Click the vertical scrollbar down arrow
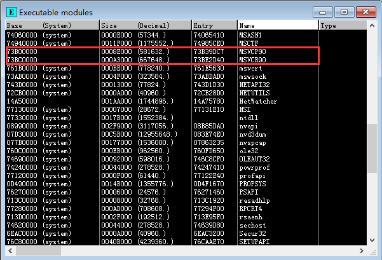 click(x=372, y=240)
